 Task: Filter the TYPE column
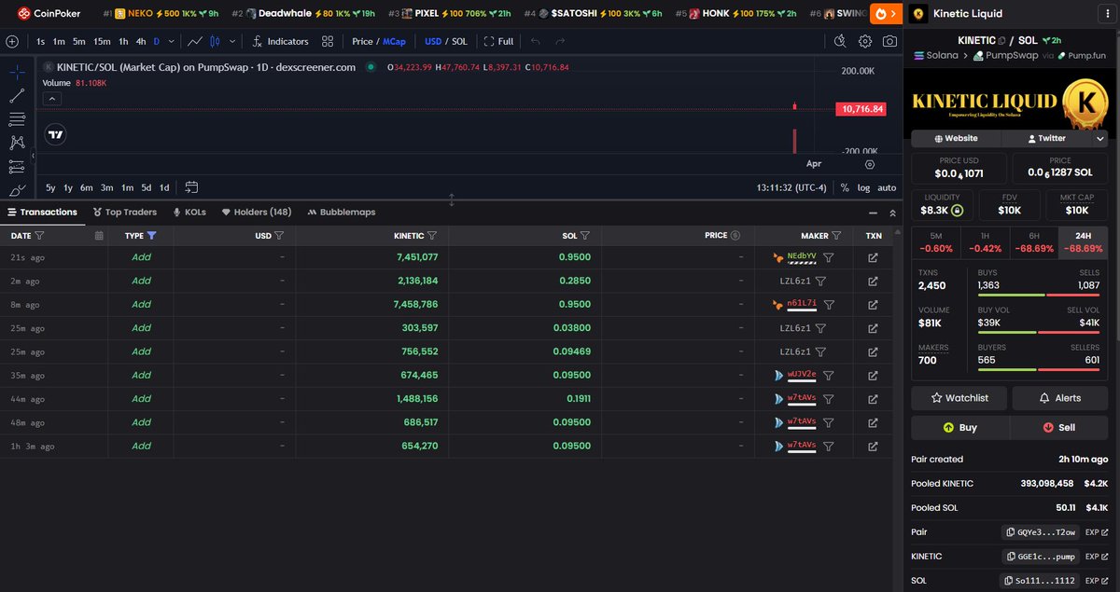tap(151, 236)
